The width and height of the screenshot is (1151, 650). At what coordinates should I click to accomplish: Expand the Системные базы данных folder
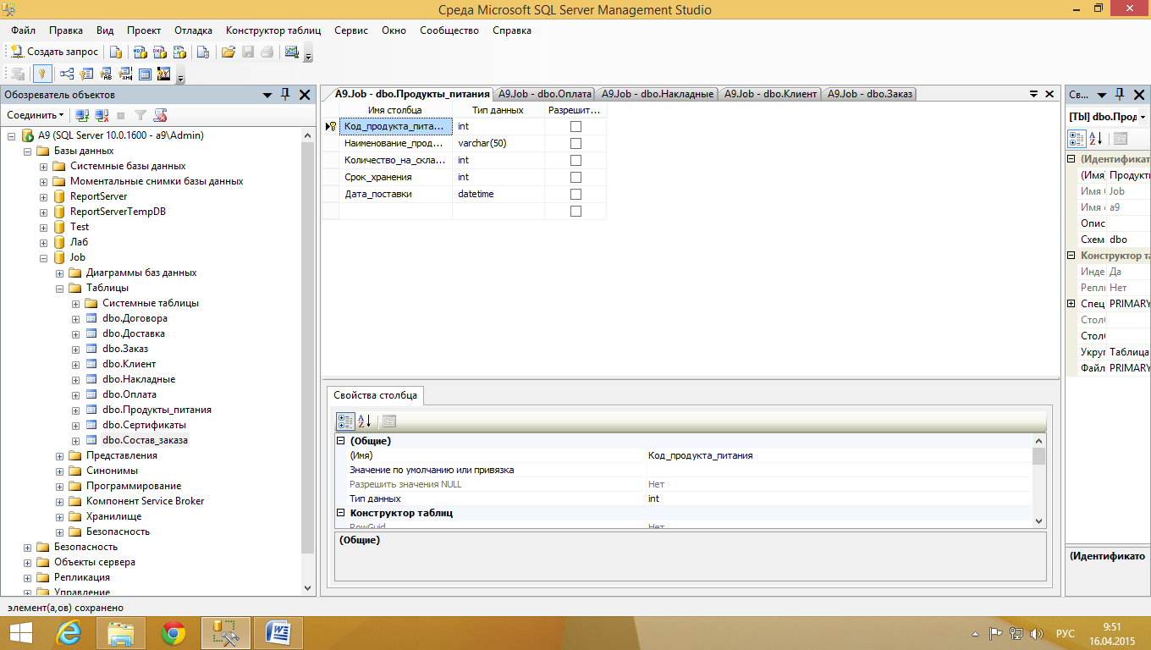43,166
